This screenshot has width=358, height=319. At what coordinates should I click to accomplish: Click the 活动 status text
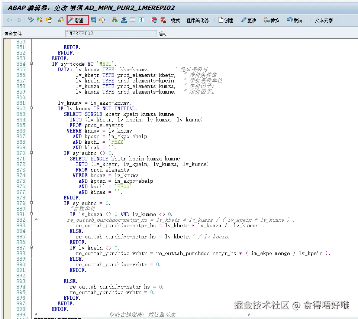[x=163, y=34]
